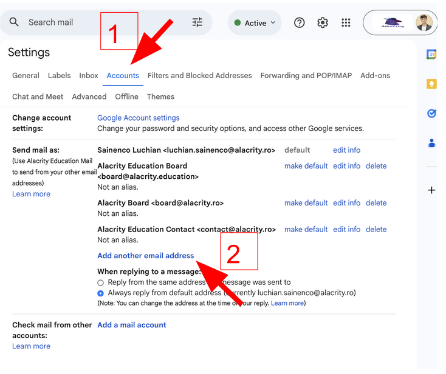Open Google Account settings link
The height and width of the screenshot is (374, 446).
click(139, 118)
